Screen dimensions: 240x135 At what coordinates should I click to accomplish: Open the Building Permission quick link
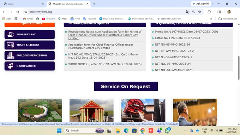point(30,55)
